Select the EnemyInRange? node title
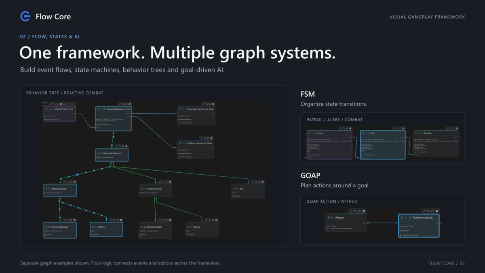 pos(60,227)
